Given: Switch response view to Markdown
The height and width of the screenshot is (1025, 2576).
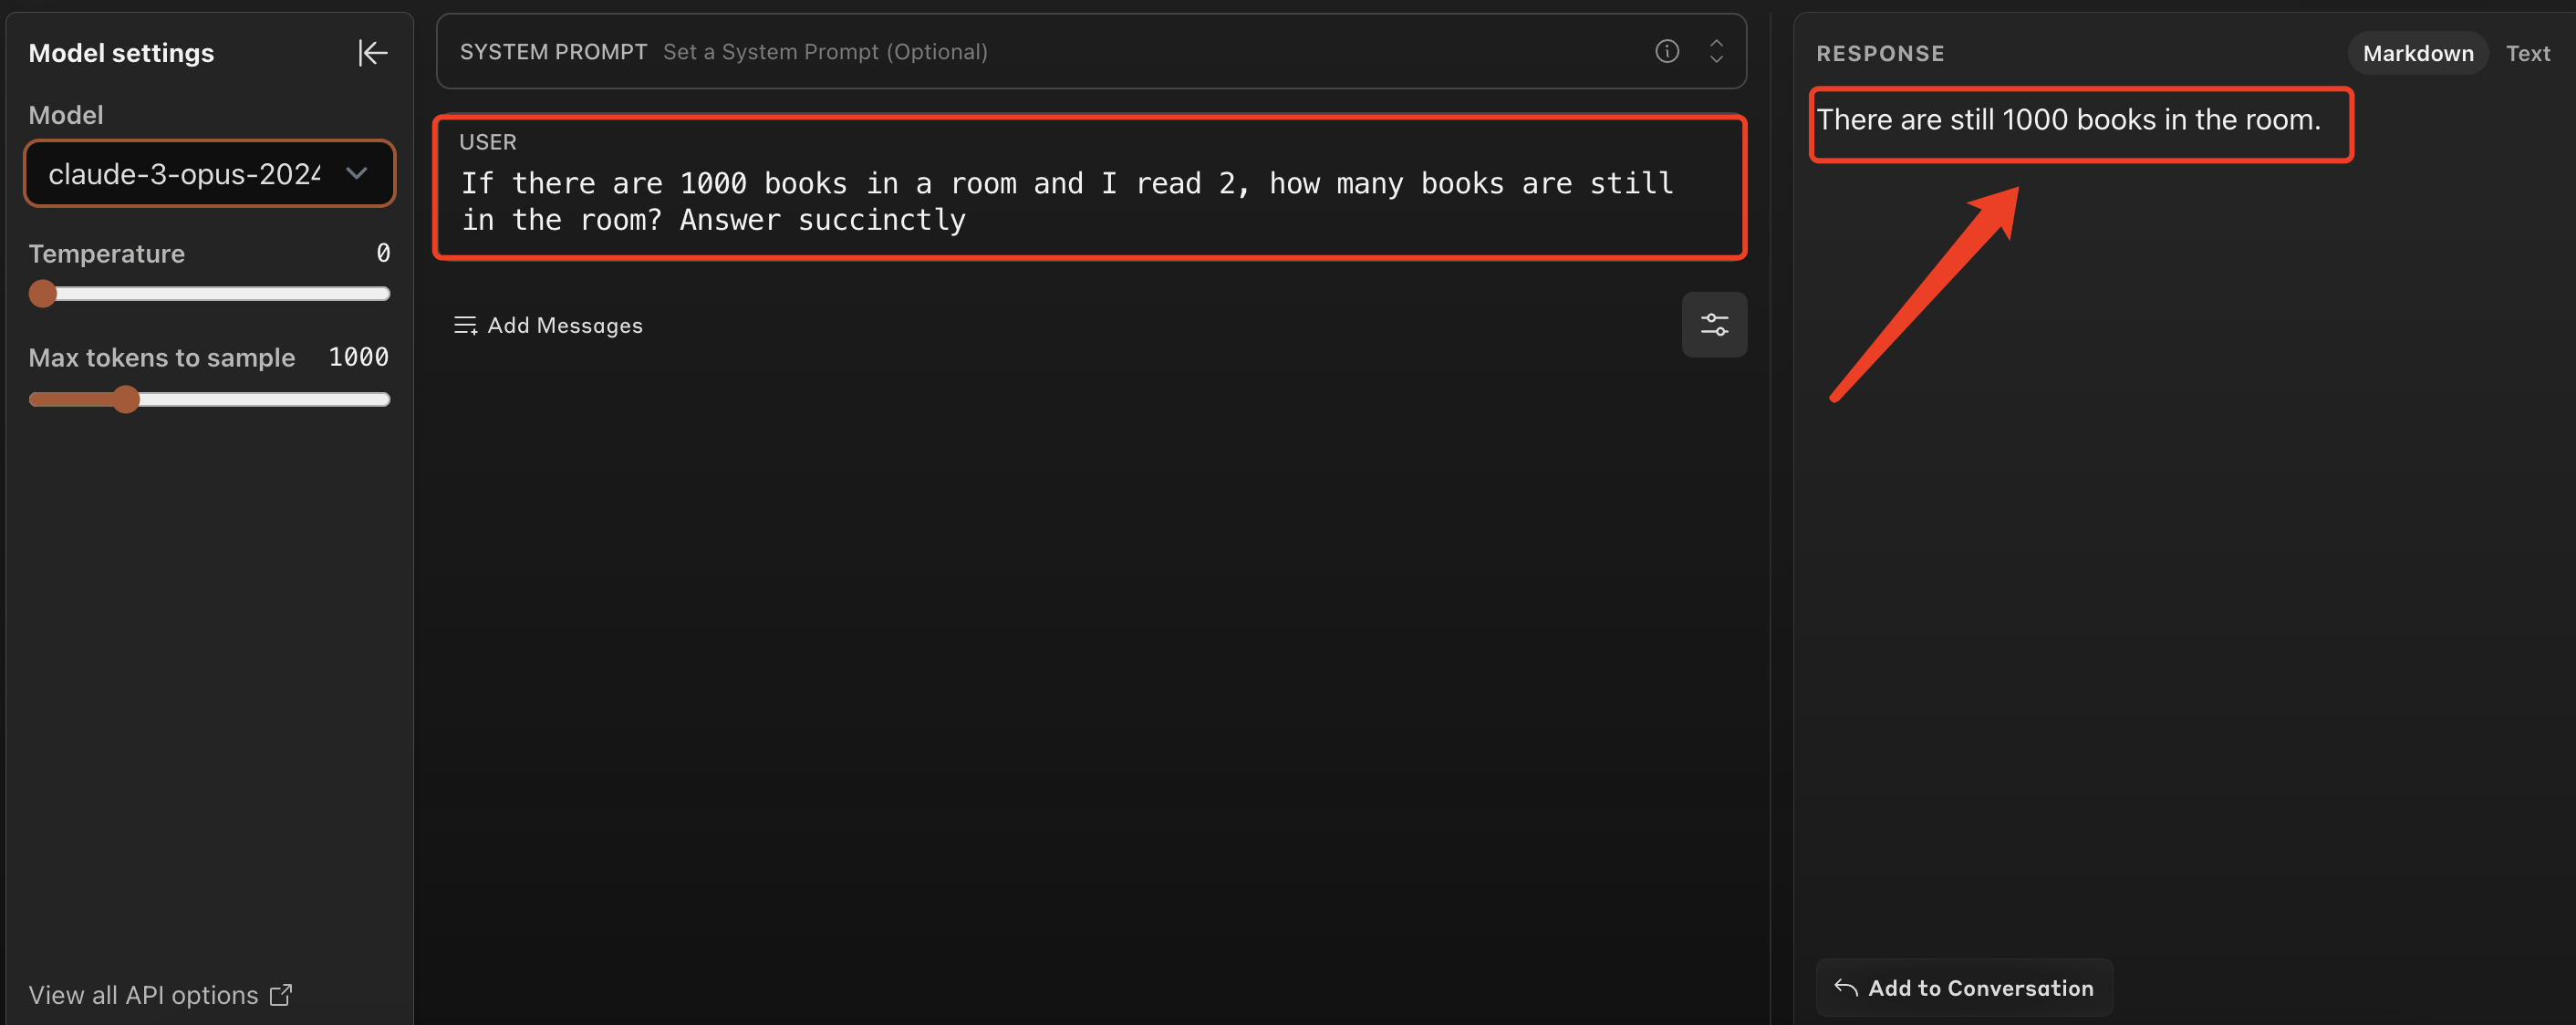Looking at the screenshot, I should point(2417,53).
